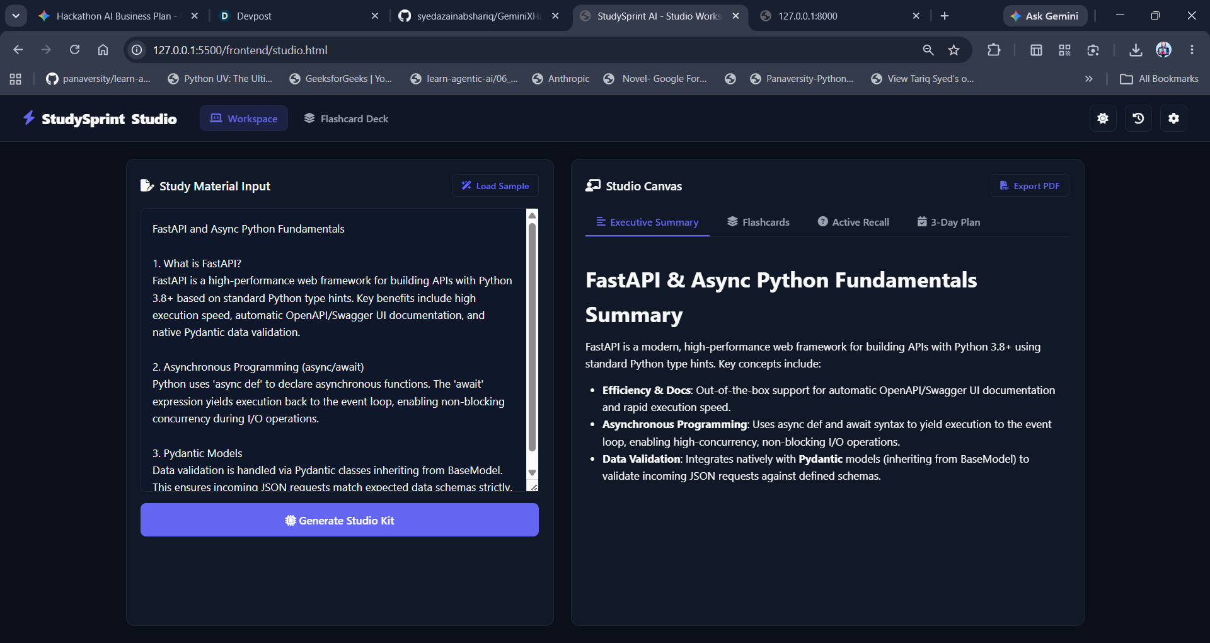The width and height of the screenshot is (1210, 643).
Task: Click the Ask Gemini button
Action: click(1045, 16)
